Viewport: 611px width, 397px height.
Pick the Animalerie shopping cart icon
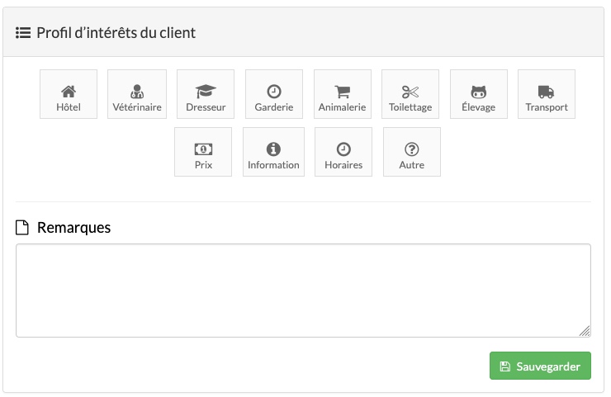343,92
